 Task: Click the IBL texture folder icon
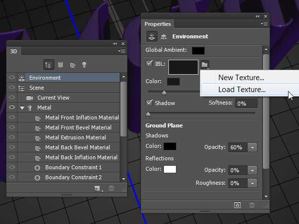(204, 65)
